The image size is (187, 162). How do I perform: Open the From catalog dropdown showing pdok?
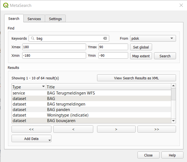(x=153, y=38)
